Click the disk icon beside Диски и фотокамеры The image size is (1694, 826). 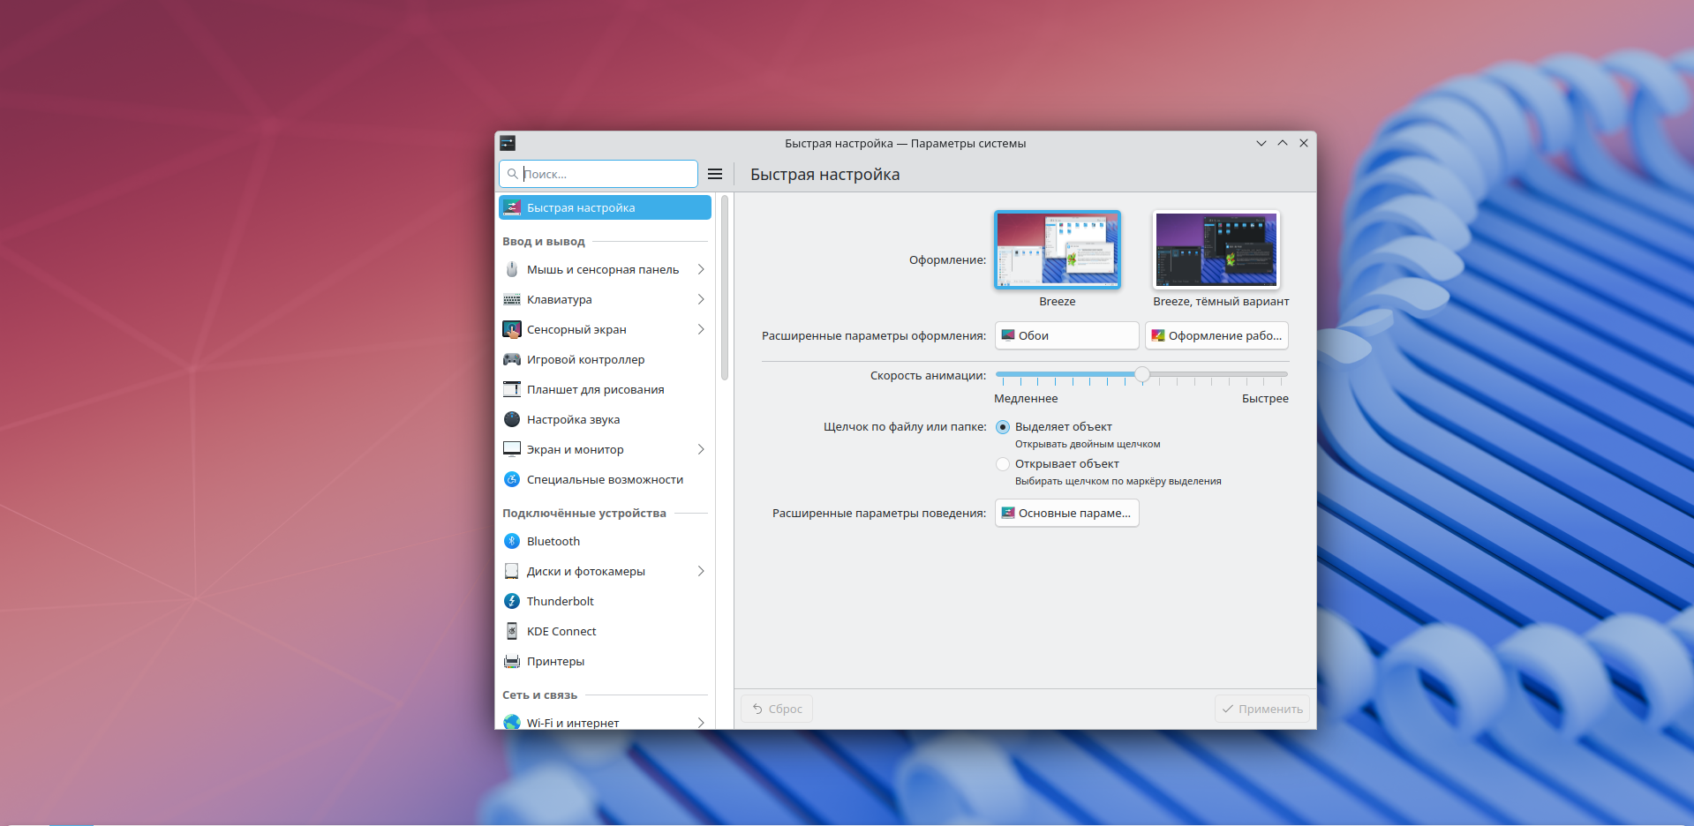tap(512, 571)
